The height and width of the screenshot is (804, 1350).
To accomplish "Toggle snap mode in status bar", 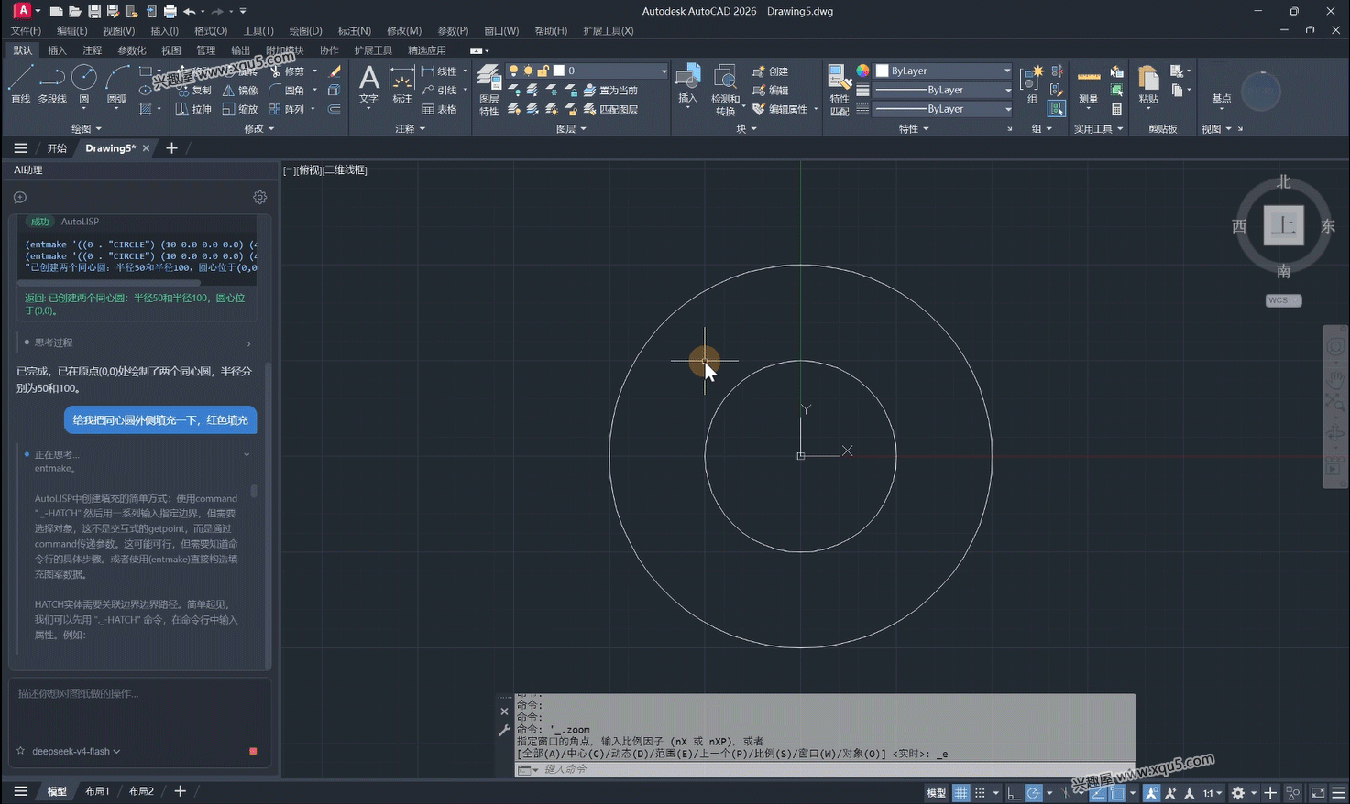I will (980, 792).
